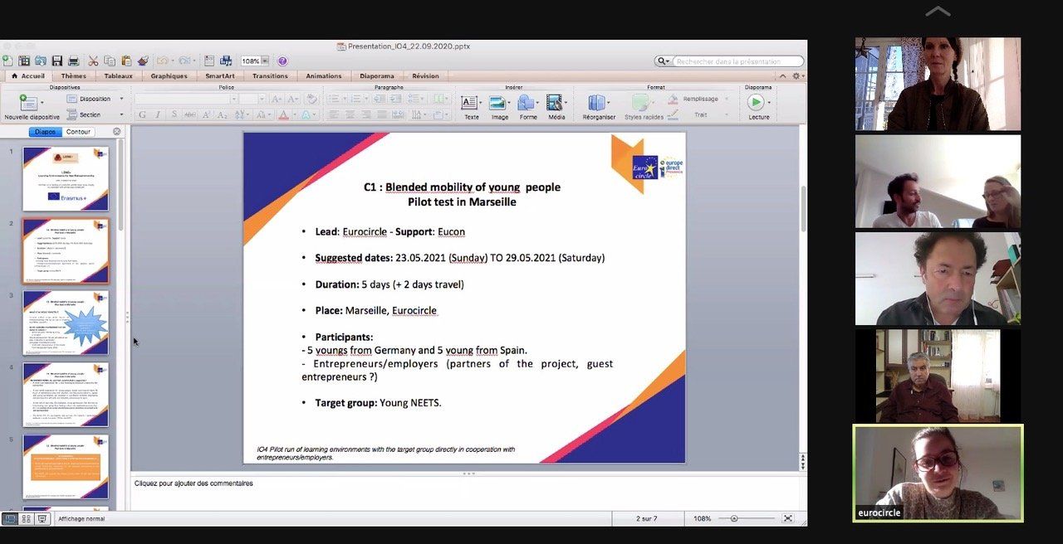Click the search presentation input field

737,61
